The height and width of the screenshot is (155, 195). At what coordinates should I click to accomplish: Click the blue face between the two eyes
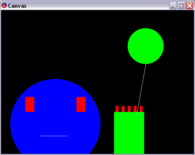click(x=55, y=104)
